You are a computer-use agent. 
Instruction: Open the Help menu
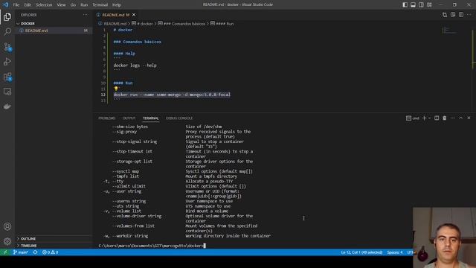(117, 5)
